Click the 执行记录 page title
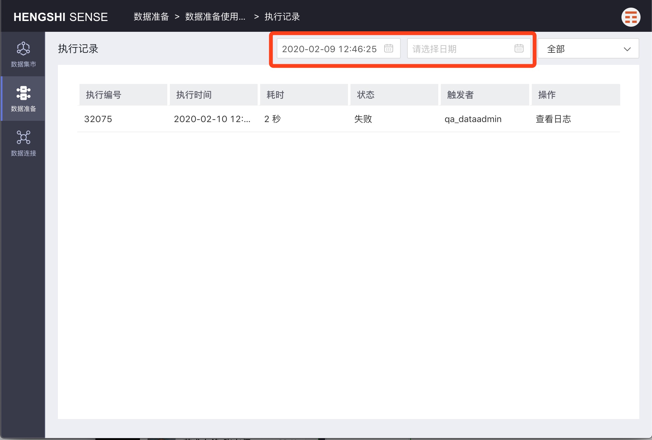The image size is (652, 440). tap(78, 49)
